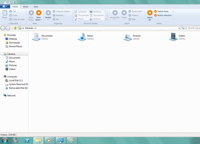The width and height of the screenshot is (200, 144).
Task: Select the Pictures library in the file view
Action: pos(132,37)
